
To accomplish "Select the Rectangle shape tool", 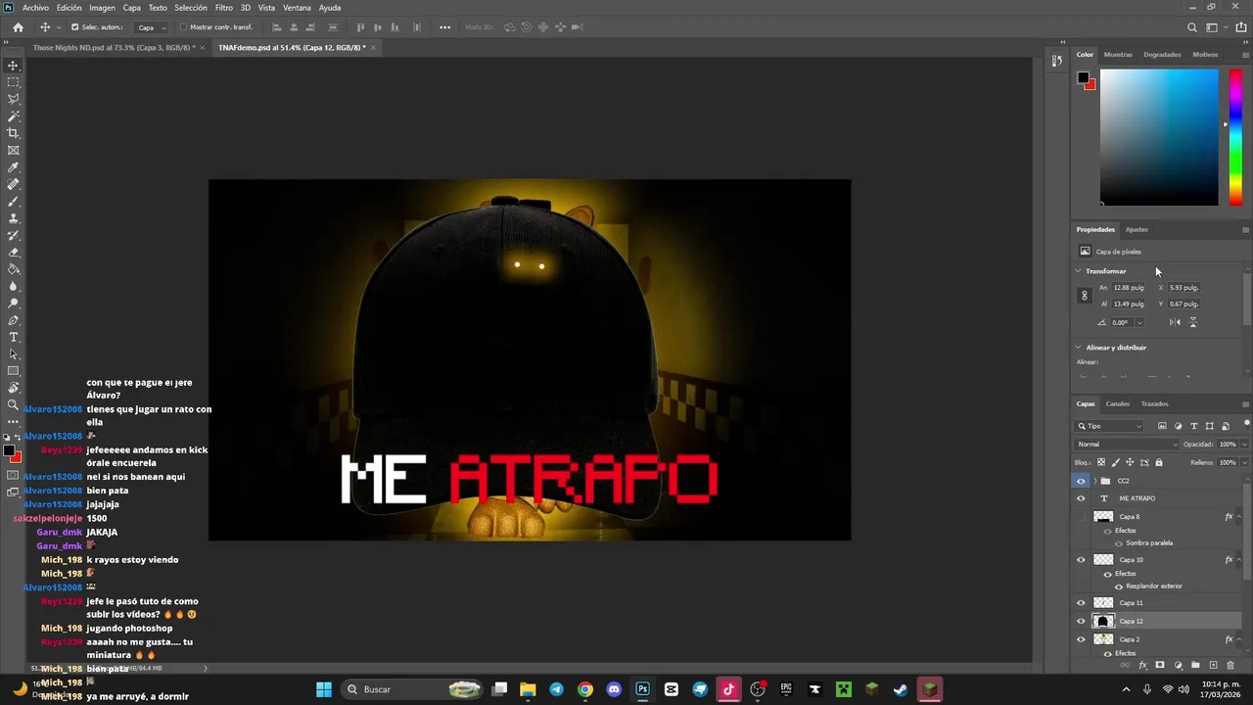I will pyautogui.click(x=14, y=371).
